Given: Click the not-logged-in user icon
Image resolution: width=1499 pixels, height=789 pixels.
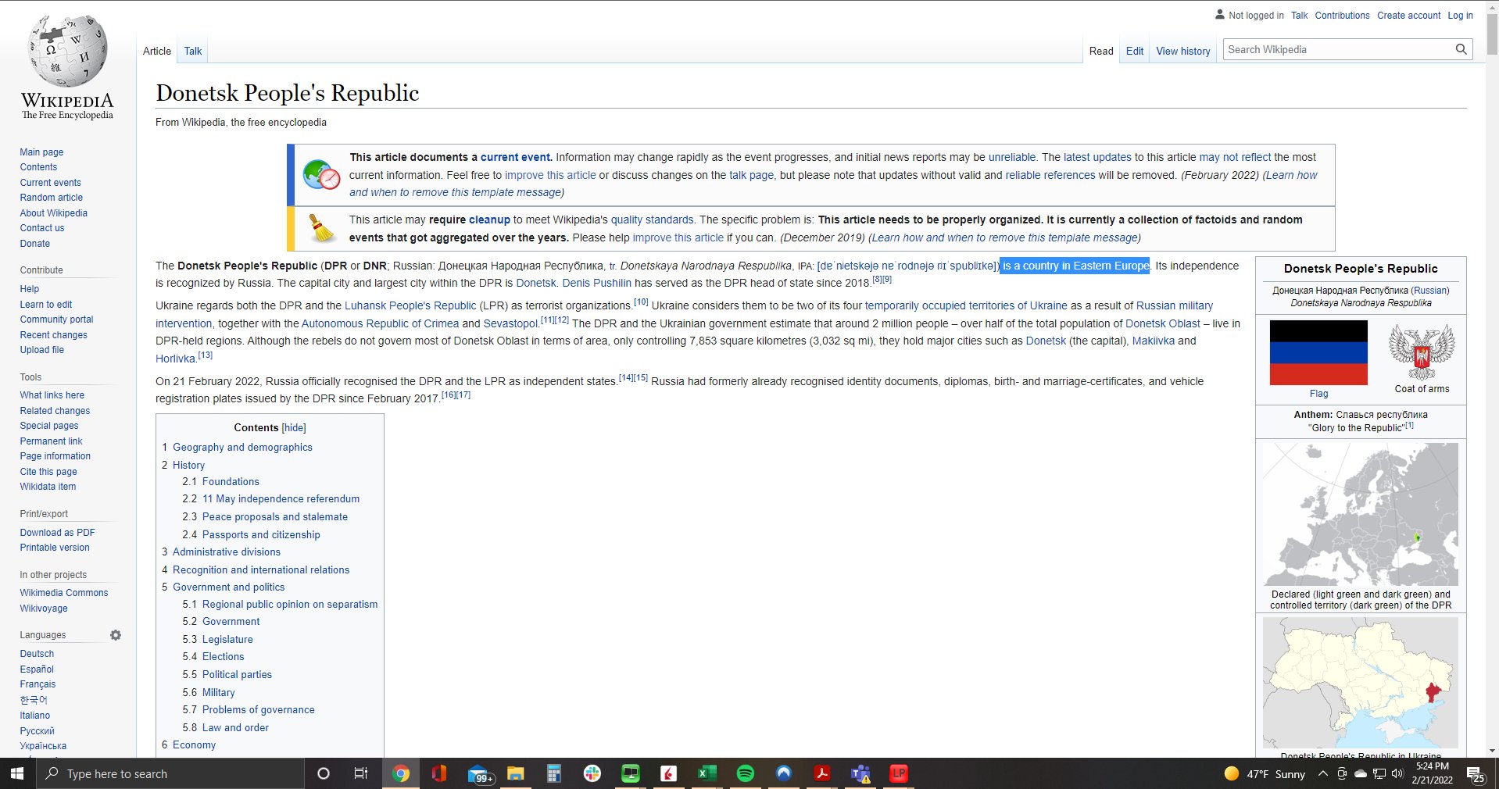Looking at the screenshot, I should pyautogui.click(x=1220, y=14).
